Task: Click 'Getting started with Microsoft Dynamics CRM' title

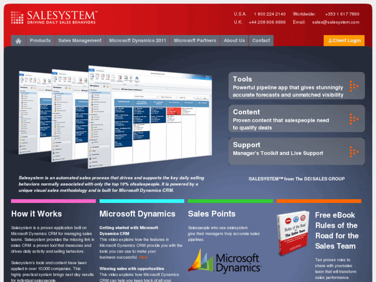Action: point(129,231)
